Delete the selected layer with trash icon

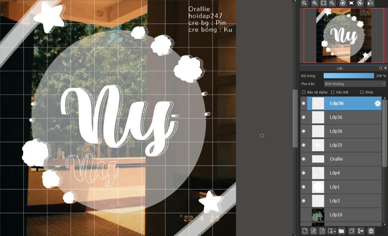(x=371, y=231)
